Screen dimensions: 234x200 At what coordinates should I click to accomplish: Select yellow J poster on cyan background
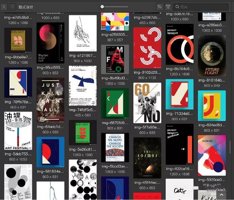[x=212, y=106]
